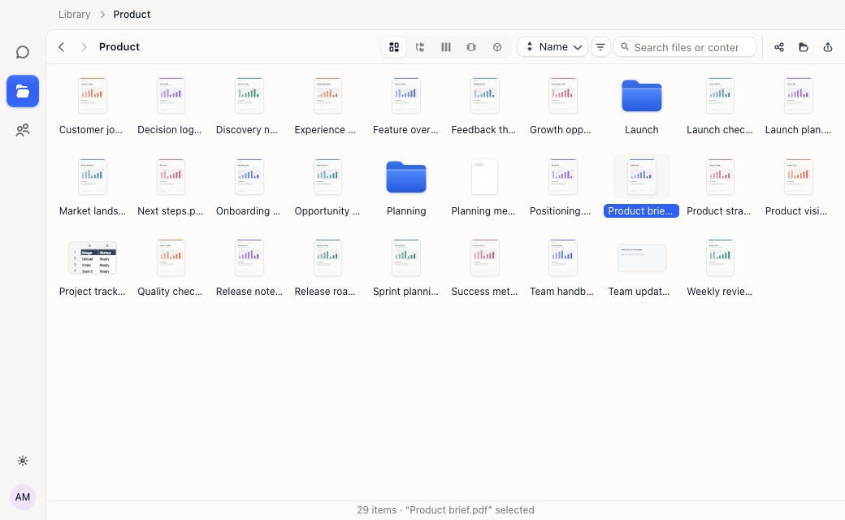Click the Product folder title in toolbar
The image size is (845, 520).
click(119, 47)
